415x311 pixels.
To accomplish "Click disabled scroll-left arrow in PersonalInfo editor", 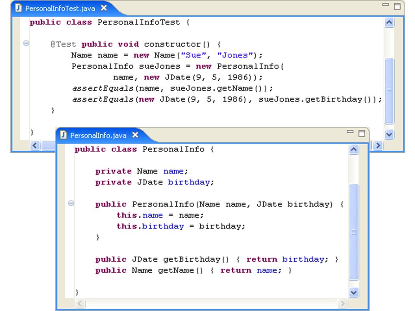I will coord(80,303).
